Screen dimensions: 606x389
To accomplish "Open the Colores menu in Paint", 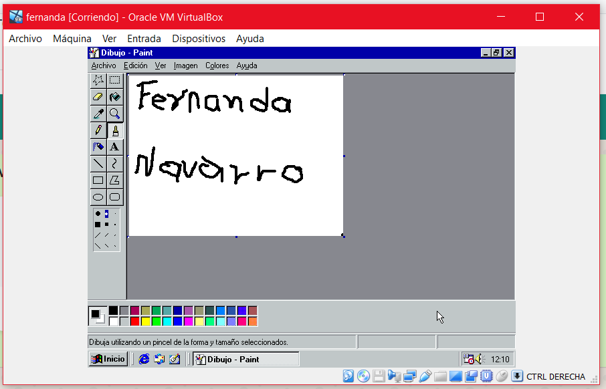I will pos(217,66).
